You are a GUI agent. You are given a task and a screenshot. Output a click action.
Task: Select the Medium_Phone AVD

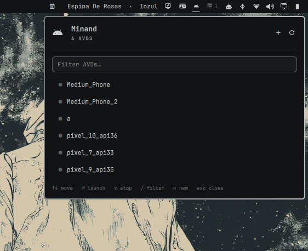pos(174,84)
